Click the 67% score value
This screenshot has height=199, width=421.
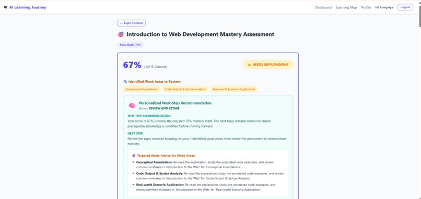click(132, 65)
